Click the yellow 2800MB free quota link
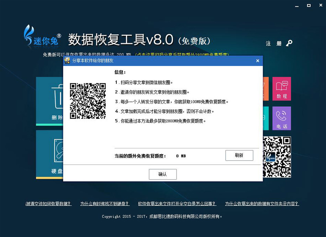This screenshot has width=326, height=237. 182,54
